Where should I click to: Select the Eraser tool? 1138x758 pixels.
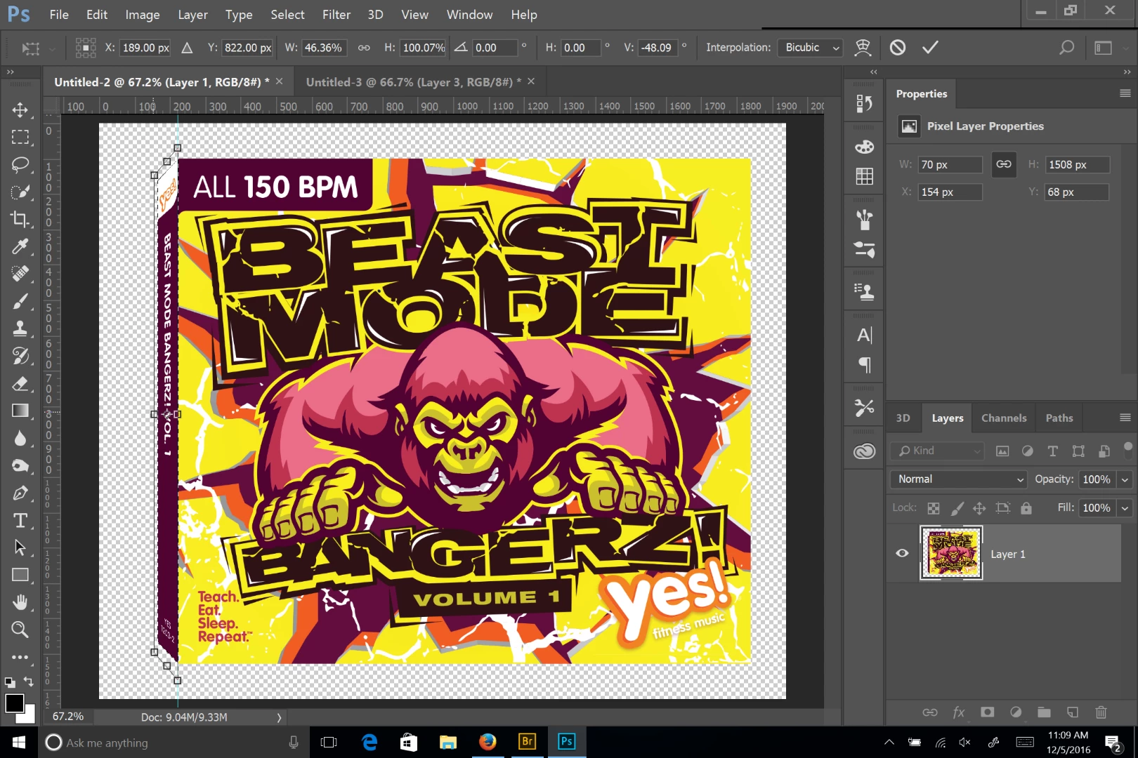(20, 383)
